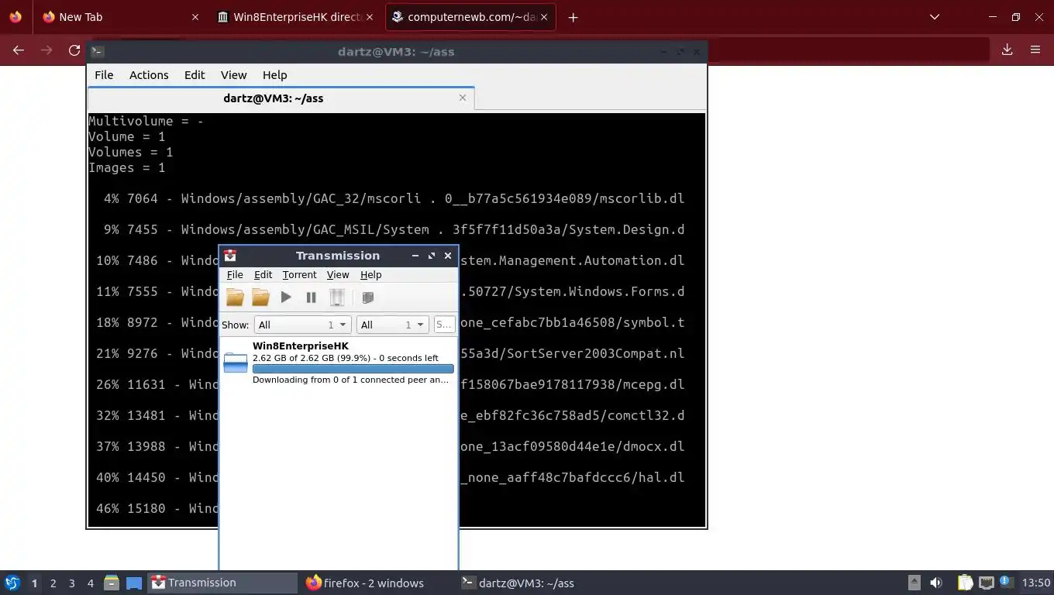
Task: Go back in Firefox
Action: coord(19,50)
